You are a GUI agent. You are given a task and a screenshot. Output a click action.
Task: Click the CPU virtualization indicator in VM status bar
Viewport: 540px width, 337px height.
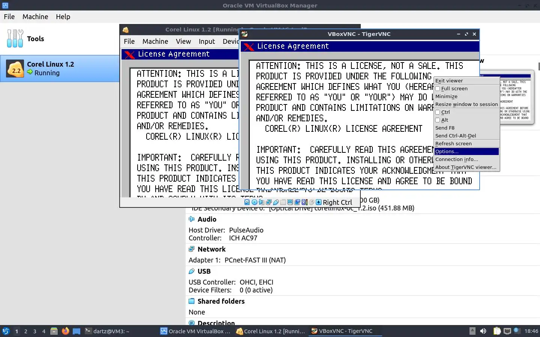[304, 202]
